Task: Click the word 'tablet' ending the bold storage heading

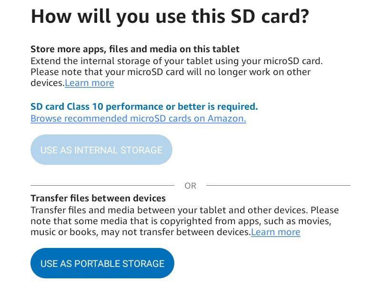Action: 226,49
